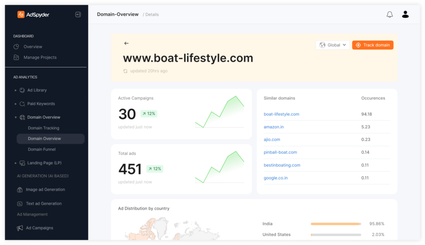Screen dimensions: 425x245
Task: Open notifications via the bell icon
Action: [x=389, y=15]
